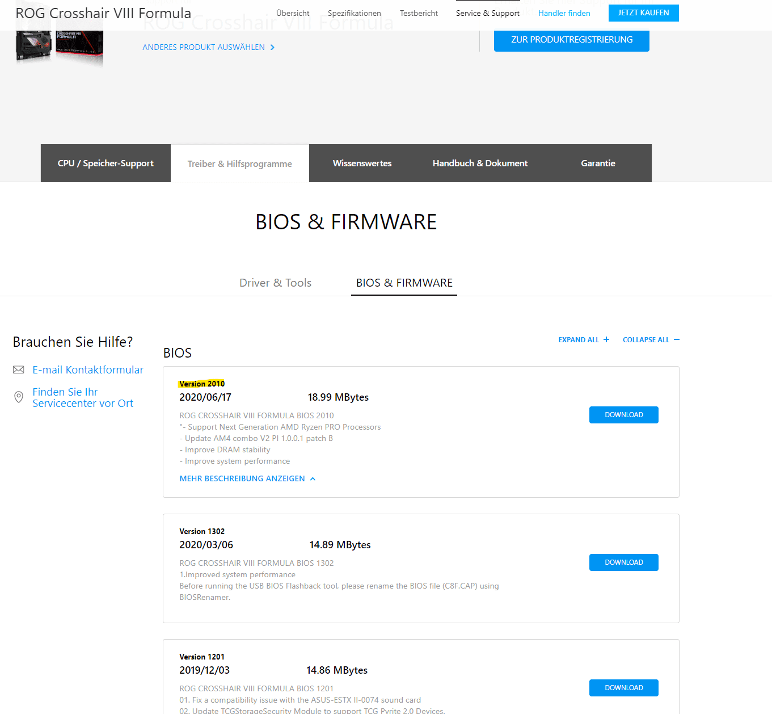Open the Handbuch & Dokument tab
Screen dimensions: 772x714
point(480,163)
